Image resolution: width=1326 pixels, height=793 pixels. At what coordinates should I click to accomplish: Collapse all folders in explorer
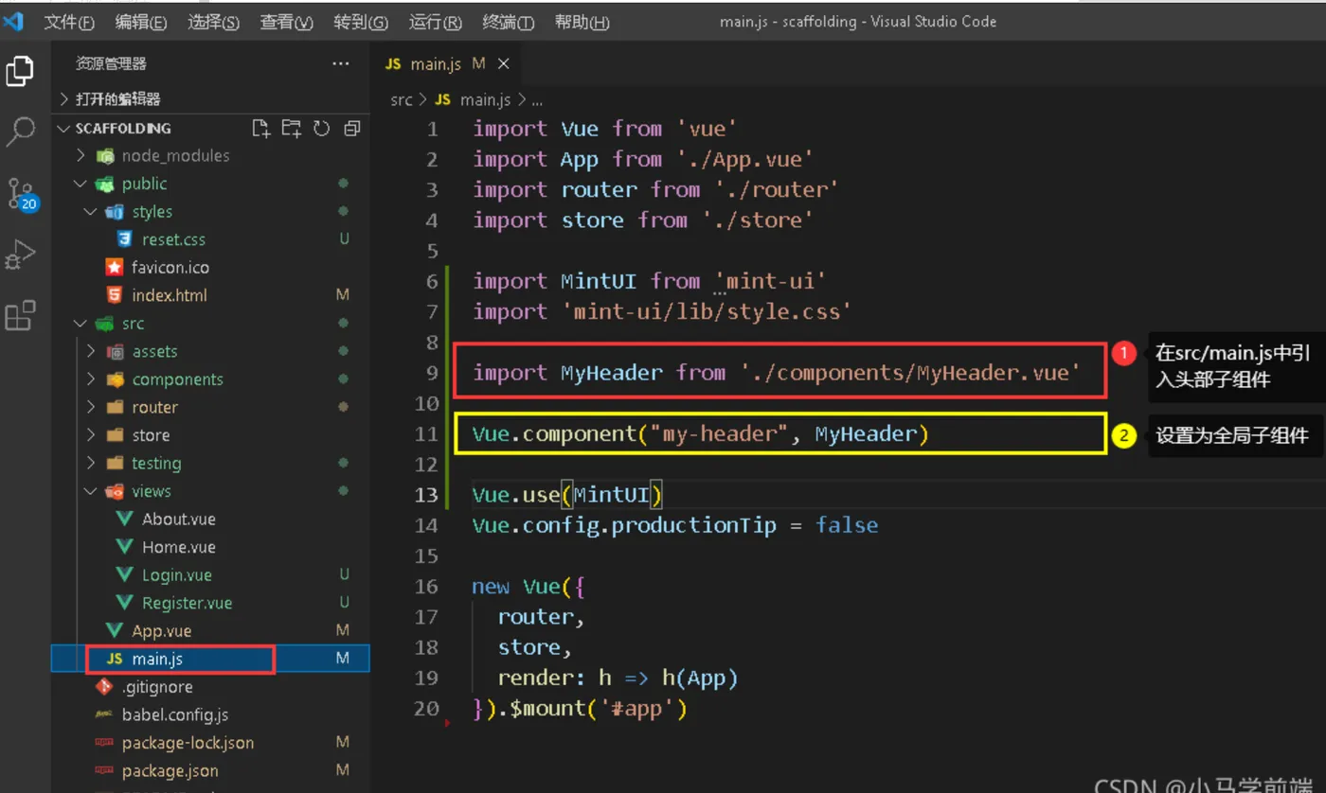click(x=352, y=128)
